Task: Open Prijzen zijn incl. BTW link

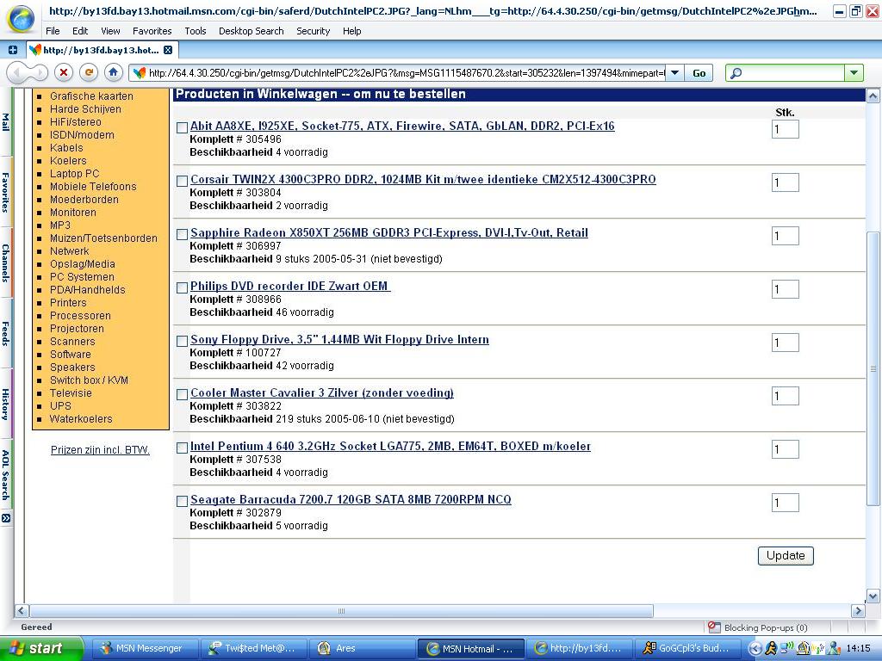Action: [100, 450]
